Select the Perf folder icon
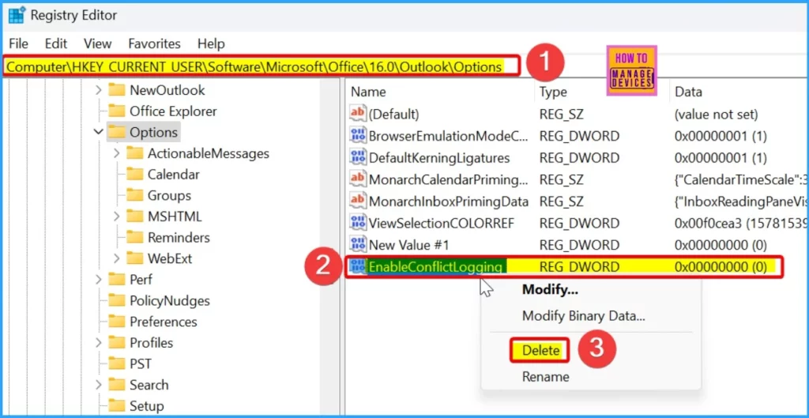This screenshot has width=809, height=418. [117, 279]
